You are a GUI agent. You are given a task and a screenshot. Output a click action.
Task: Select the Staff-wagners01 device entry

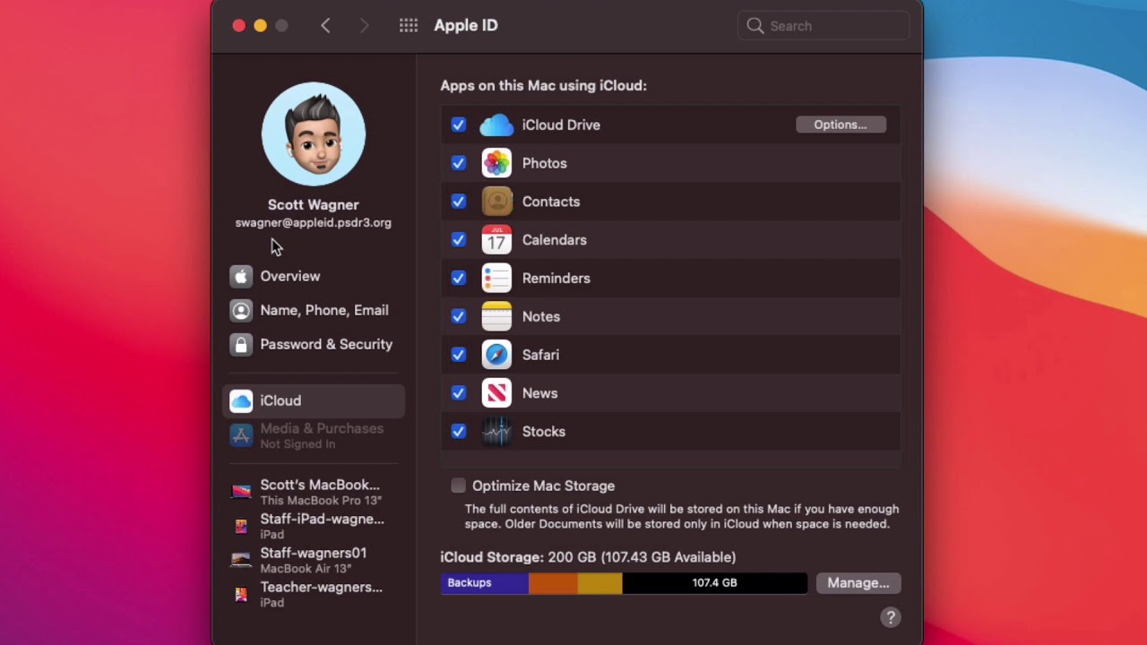pyautogui.click(x=313, y=560)
